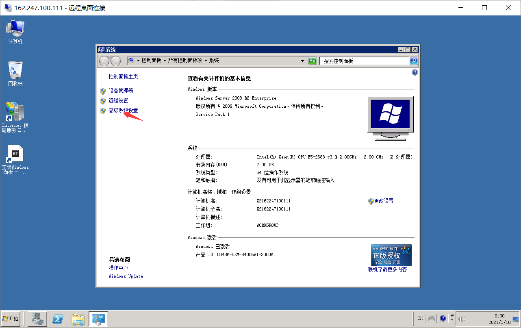
Task: Open the Start menu
Action: click(11, 319)
